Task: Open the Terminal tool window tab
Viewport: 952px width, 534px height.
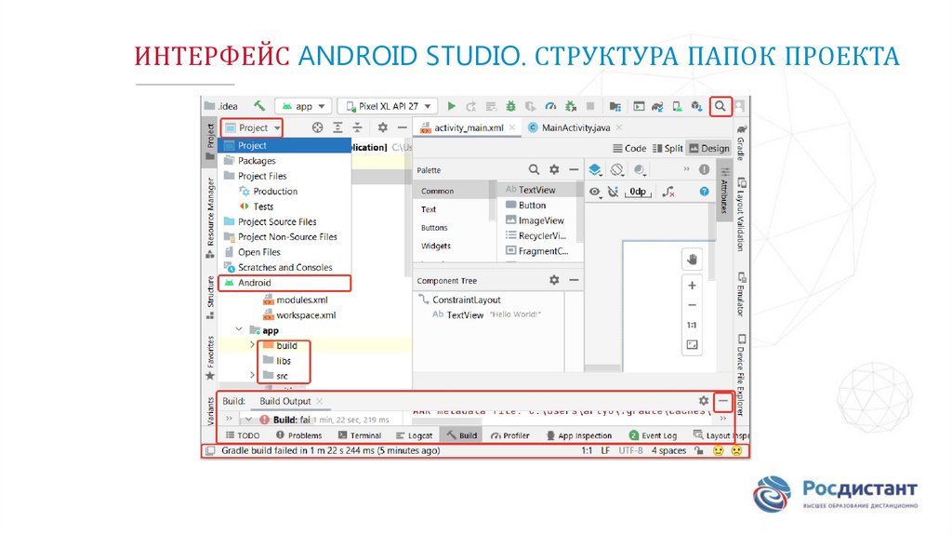Action: [x=360, y=435]
